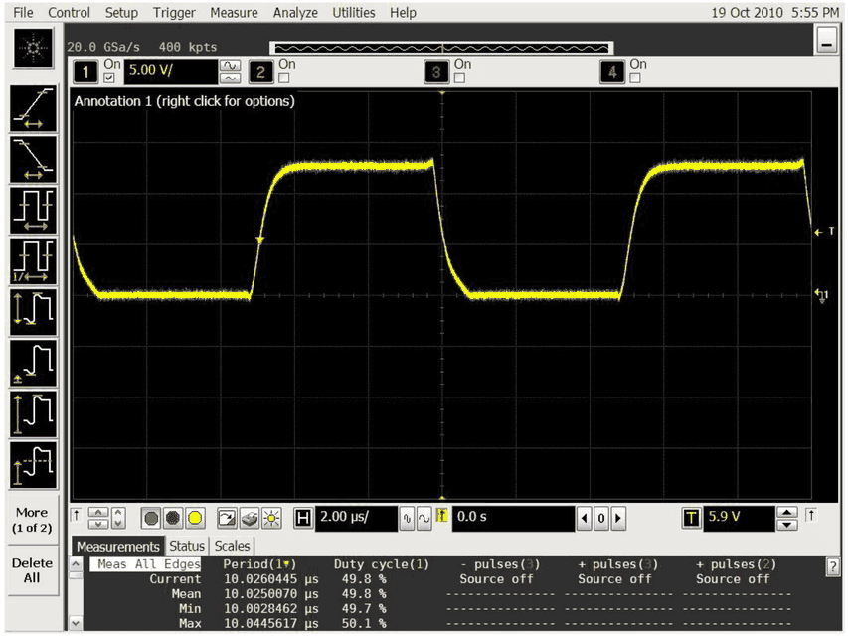Click the zero delay 0 button
The height and width of the screenshot is (636, 848).
point(601,519)
